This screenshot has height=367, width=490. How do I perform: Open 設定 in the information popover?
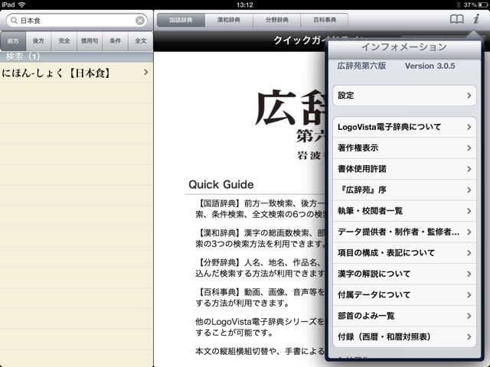404,96
